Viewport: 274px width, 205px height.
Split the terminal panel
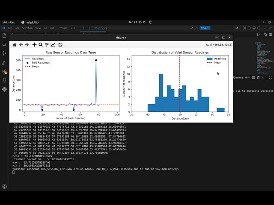[x=253, y=78]
